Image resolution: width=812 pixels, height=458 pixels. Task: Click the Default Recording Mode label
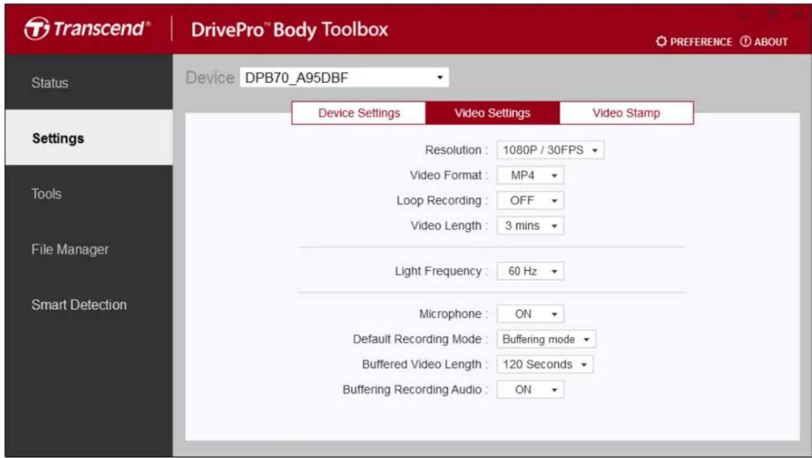tap(421, 340)
